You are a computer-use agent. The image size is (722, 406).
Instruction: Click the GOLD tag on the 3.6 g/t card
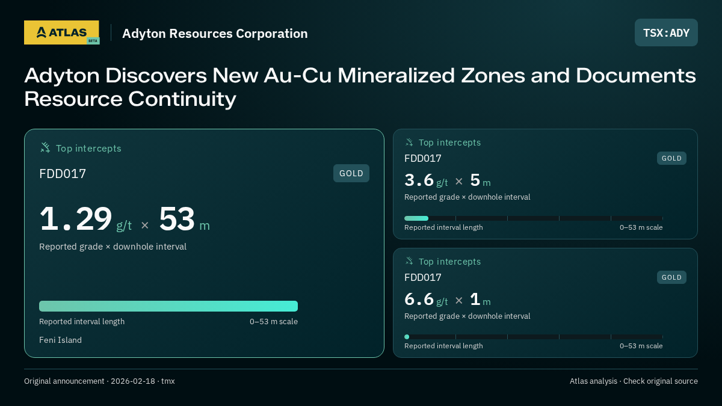pos(671,158)
